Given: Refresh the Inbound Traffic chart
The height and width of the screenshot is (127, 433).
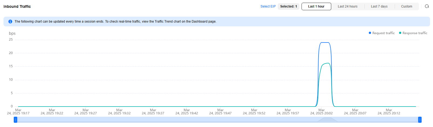Looking at the screenshot, I should (x=427, y=6).
